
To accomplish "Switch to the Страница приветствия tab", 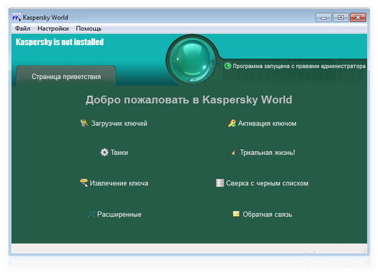I will pyautogui.click(x=66, y=77).
